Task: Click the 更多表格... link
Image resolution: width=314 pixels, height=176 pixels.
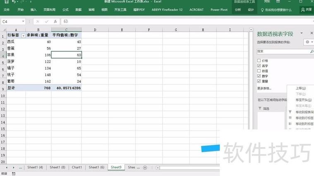Action: click(264, 88)
